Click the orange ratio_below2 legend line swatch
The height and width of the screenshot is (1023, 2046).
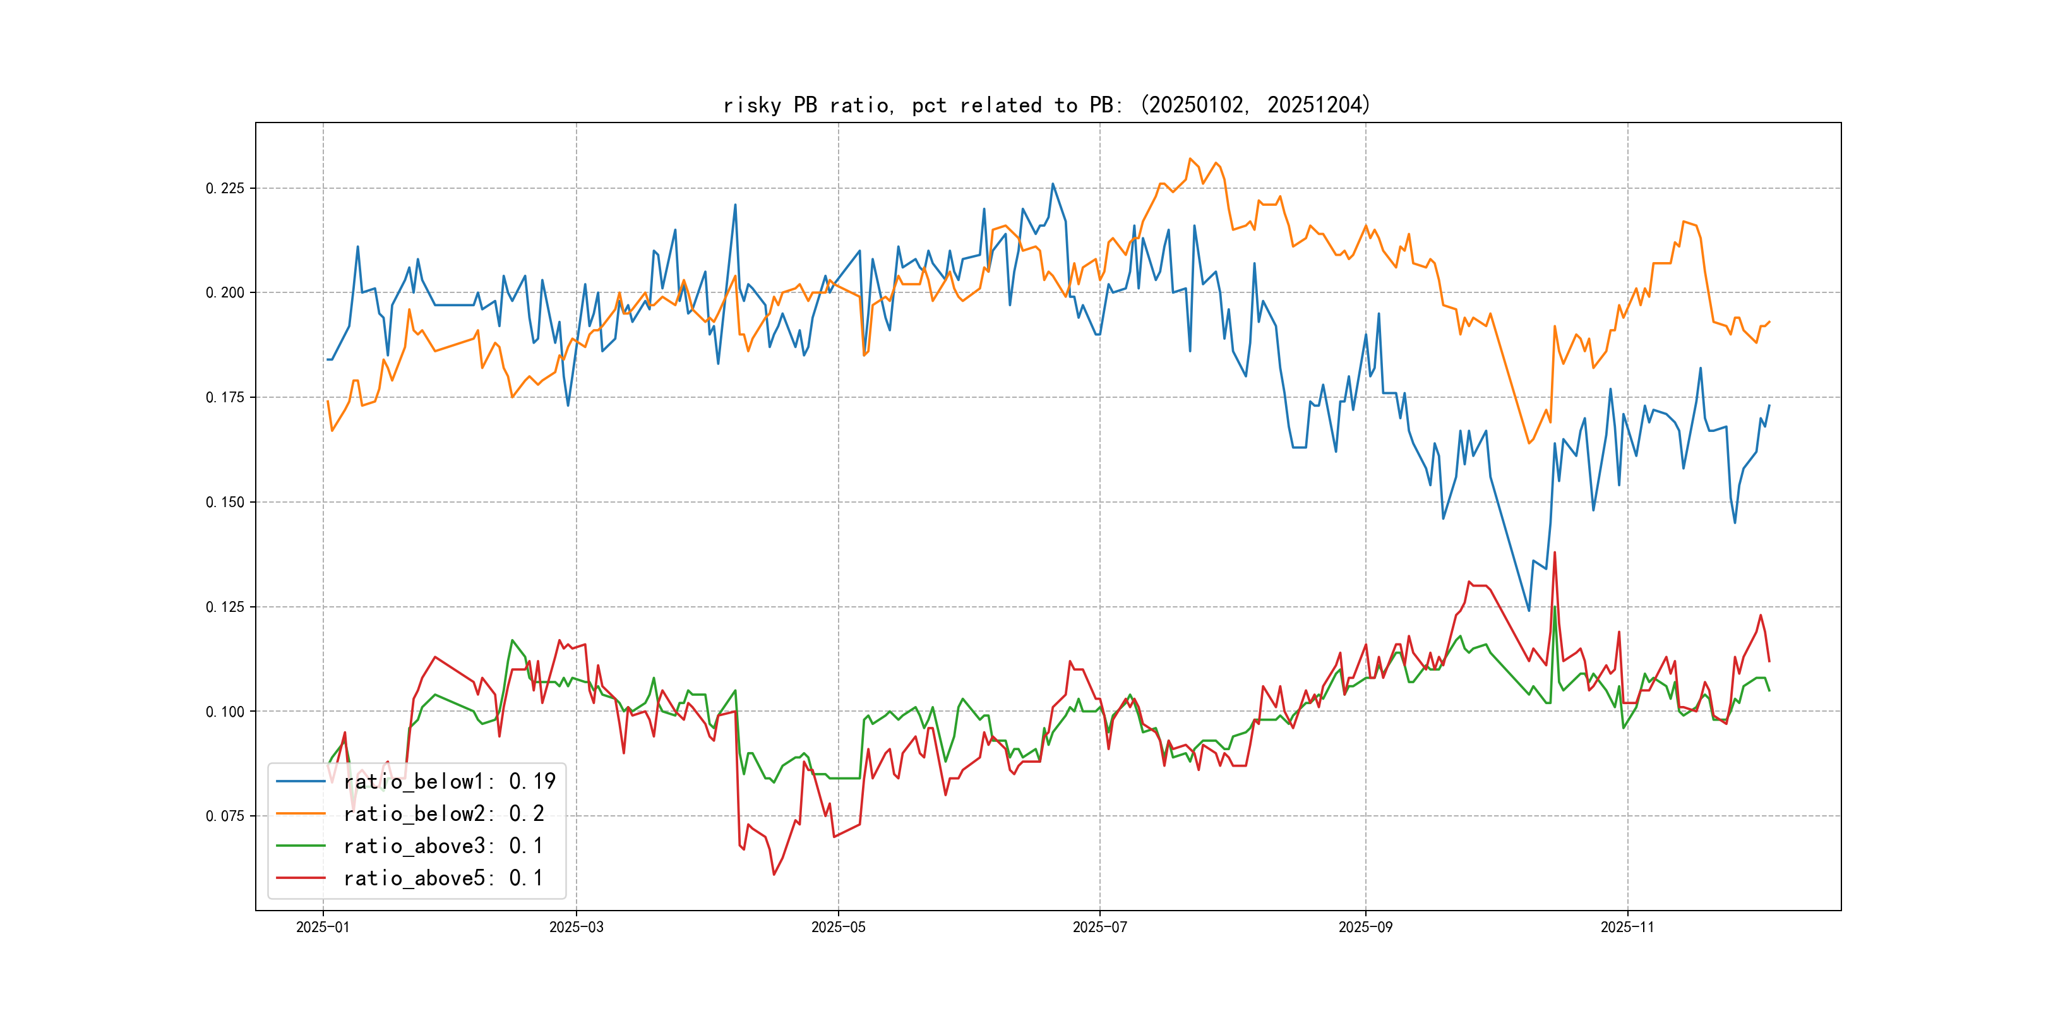[x=300, y=813]
